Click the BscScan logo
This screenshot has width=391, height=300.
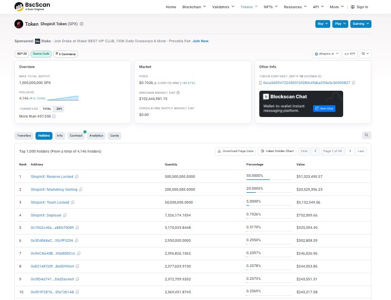pos(32,6)
